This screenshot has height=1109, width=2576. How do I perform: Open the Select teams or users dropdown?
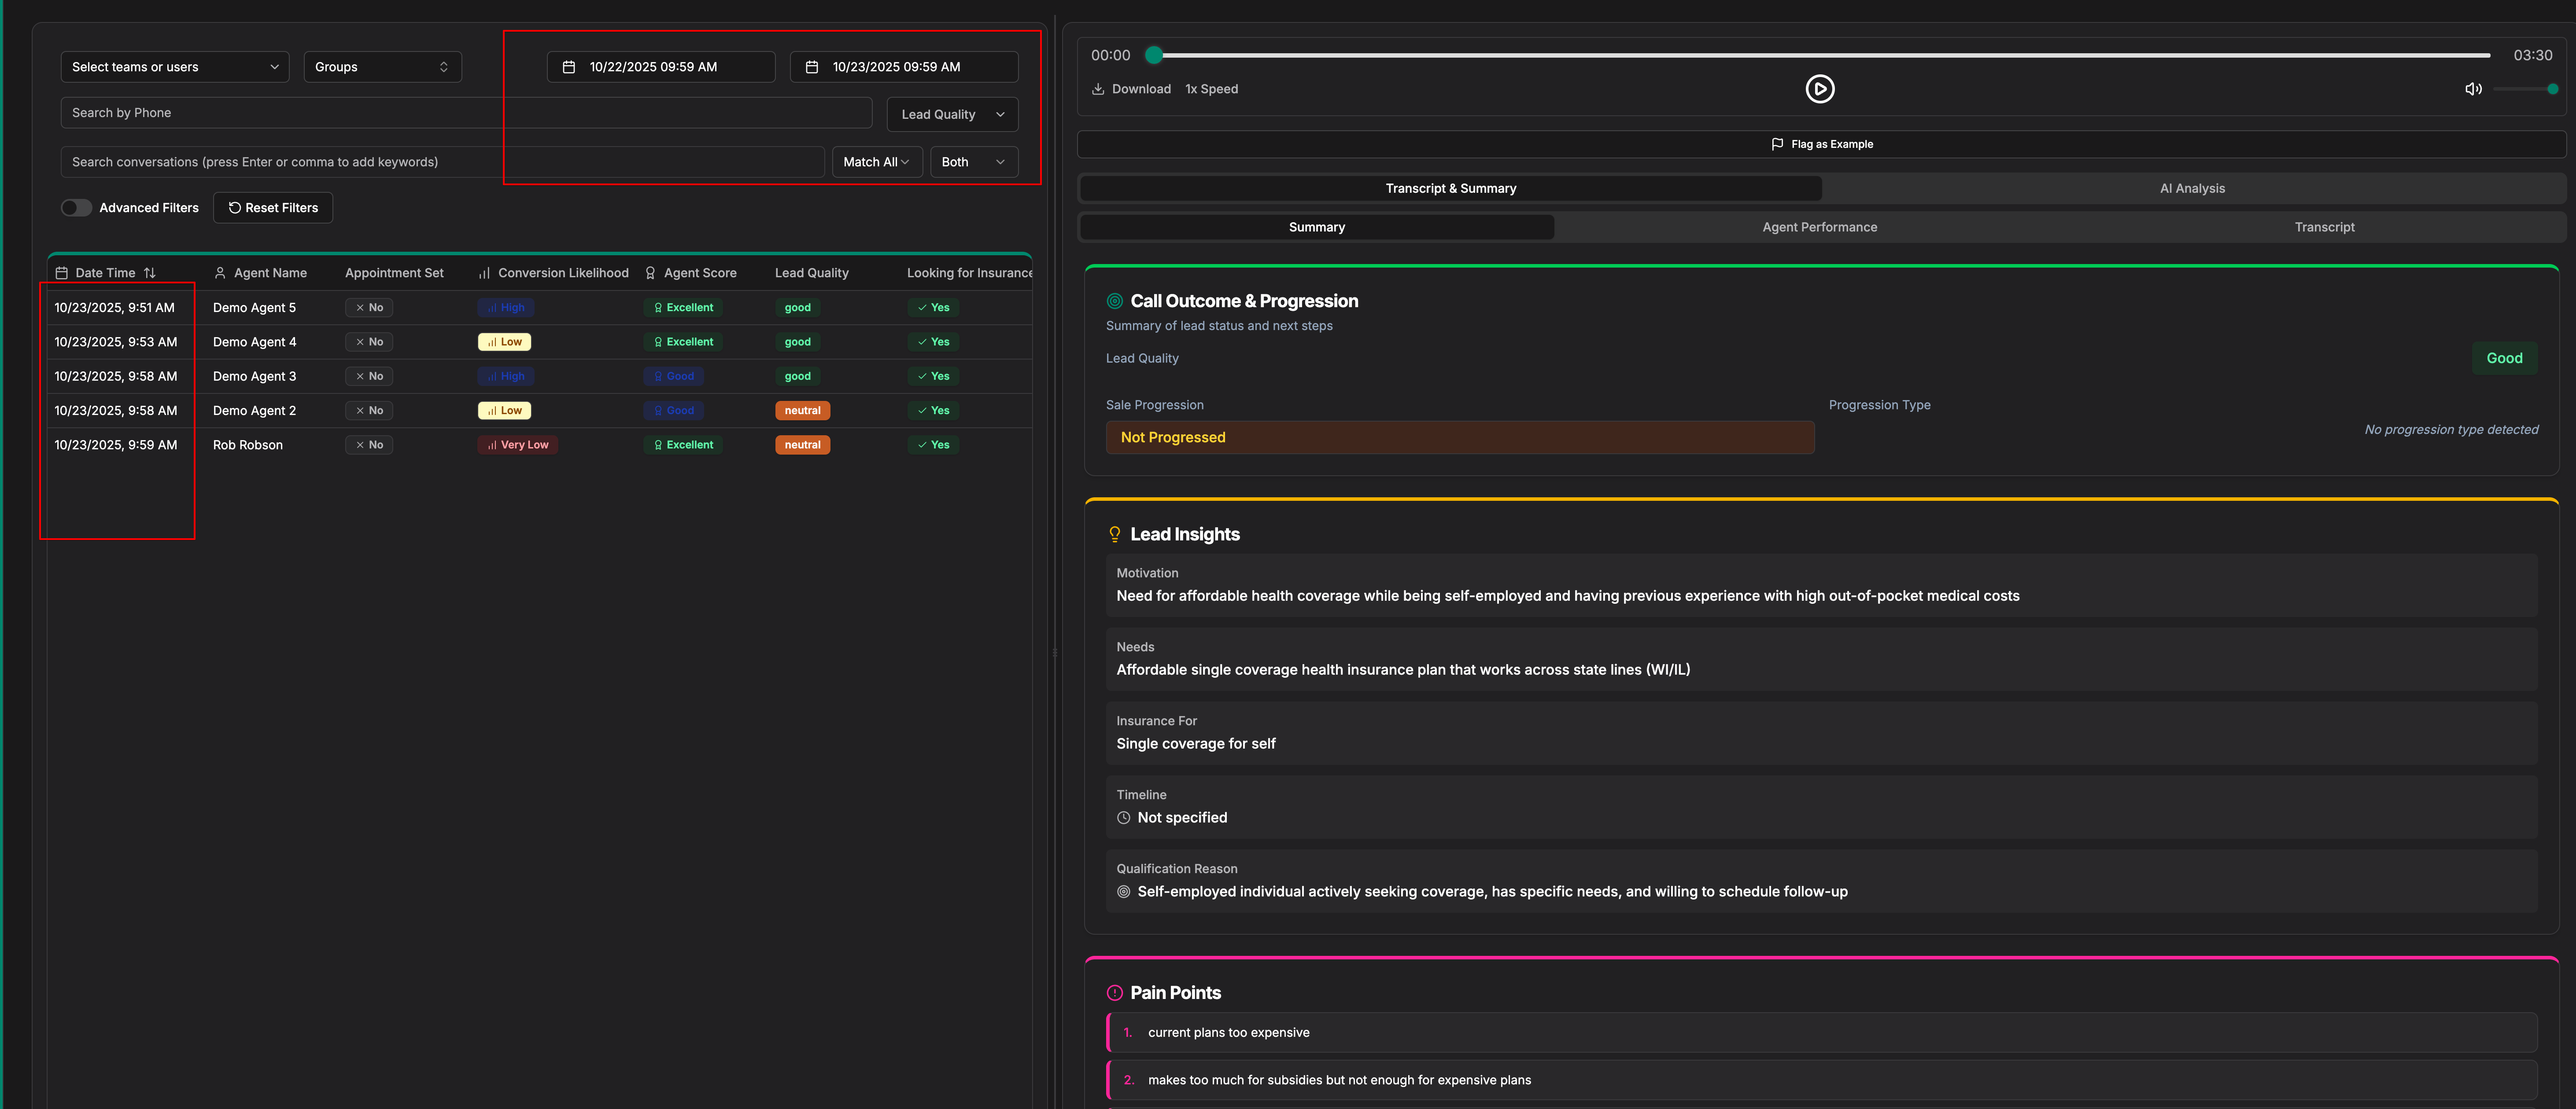[x=174, y=67]
